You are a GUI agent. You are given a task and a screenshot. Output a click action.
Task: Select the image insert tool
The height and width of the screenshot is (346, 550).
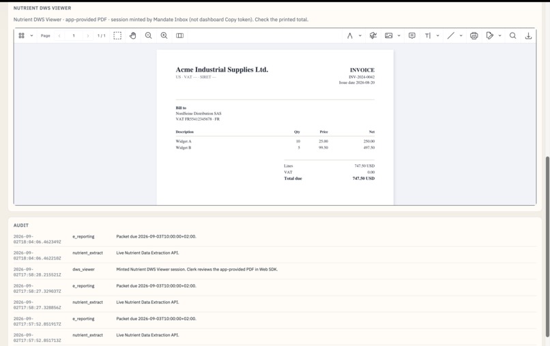(389, 35)
